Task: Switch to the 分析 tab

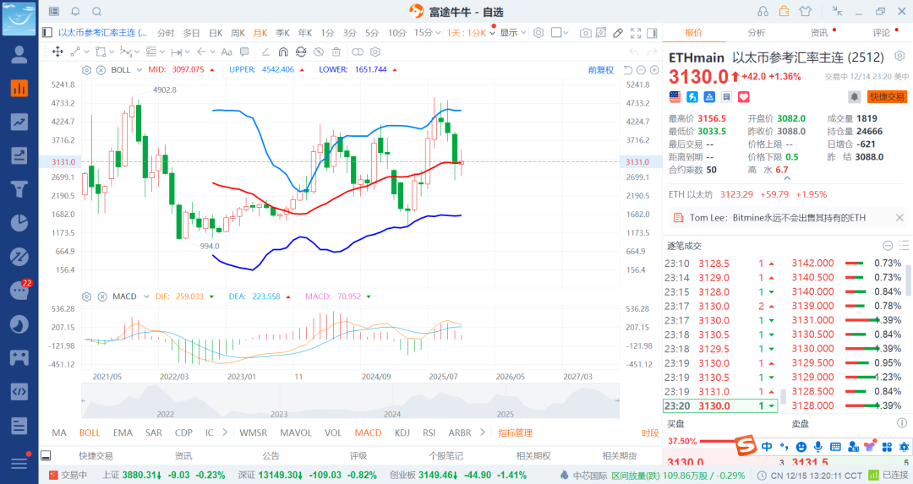Action: point(756,33)
